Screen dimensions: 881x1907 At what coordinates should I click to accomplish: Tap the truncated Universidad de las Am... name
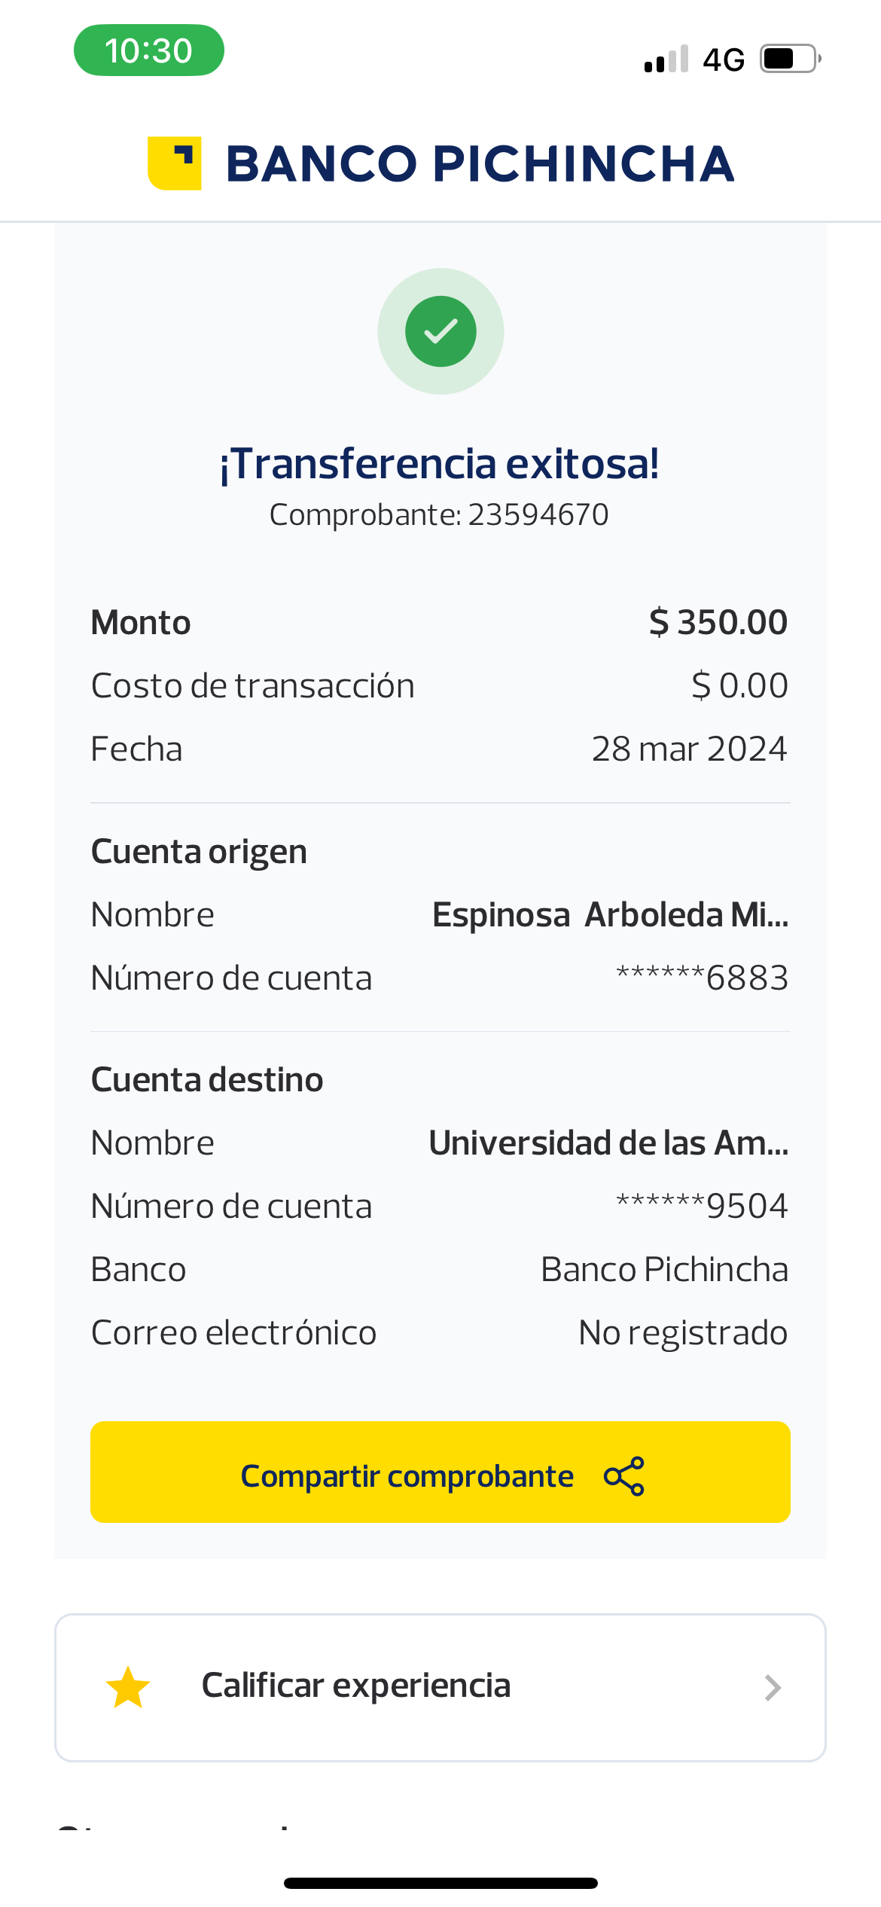[608, 1143]
